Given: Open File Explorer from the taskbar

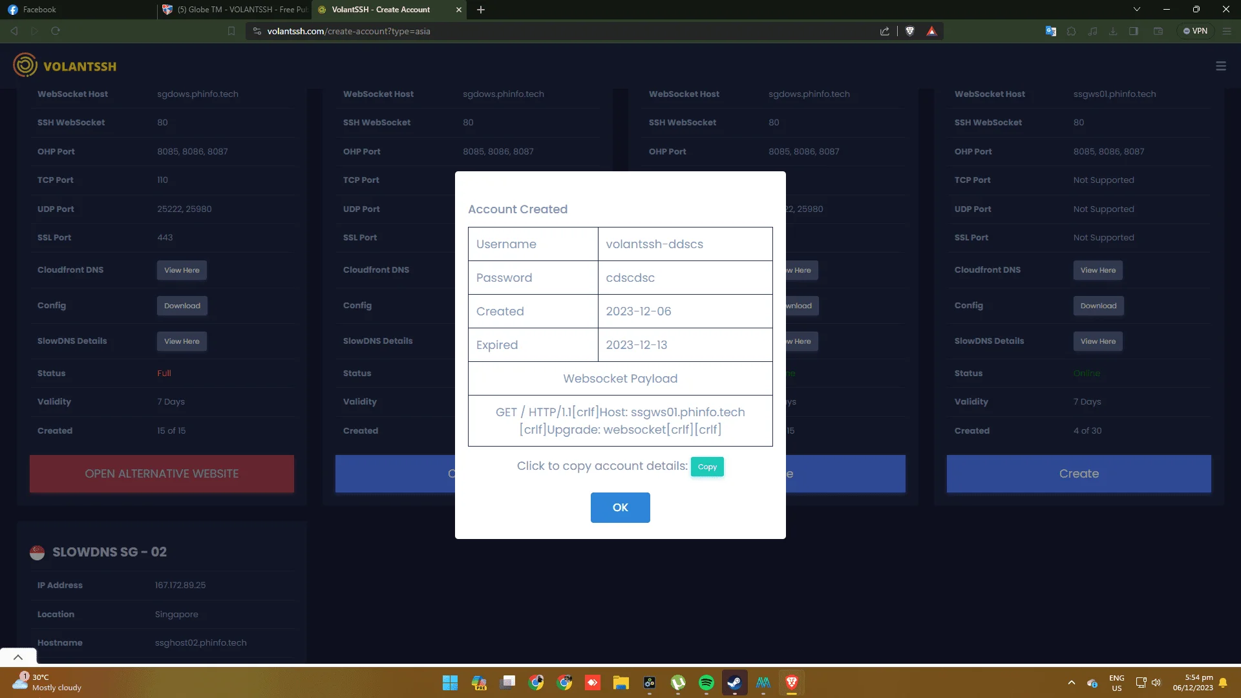Looking at the screenshot, I should pyautogui.click(x=621, y=682).
